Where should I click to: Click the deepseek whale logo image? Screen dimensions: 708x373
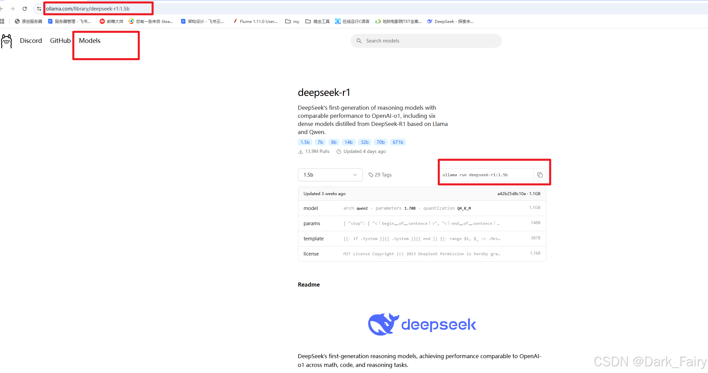pyautogui.click(x=422, y=324)
